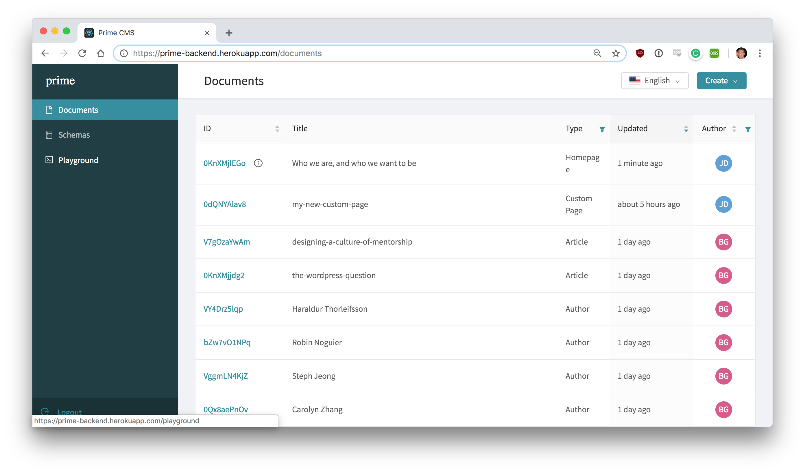Bookmark page with the star icon

pos(616,53)
